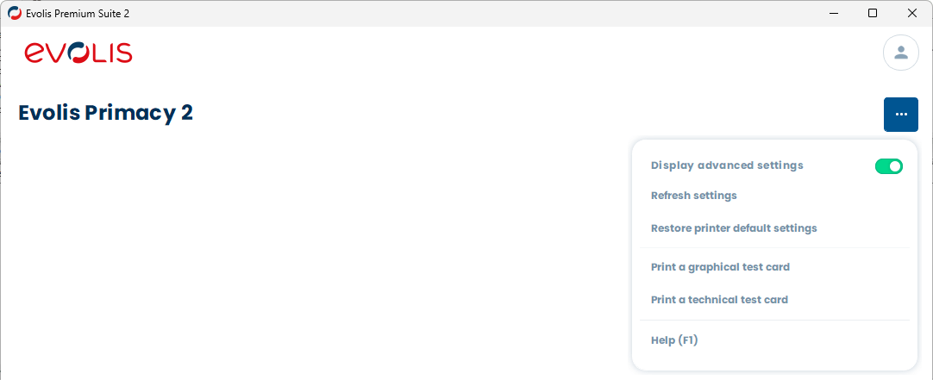Select Restore printer default settings
The height and width of the screenshot is (380, 933).
click(x=734, y=228)
